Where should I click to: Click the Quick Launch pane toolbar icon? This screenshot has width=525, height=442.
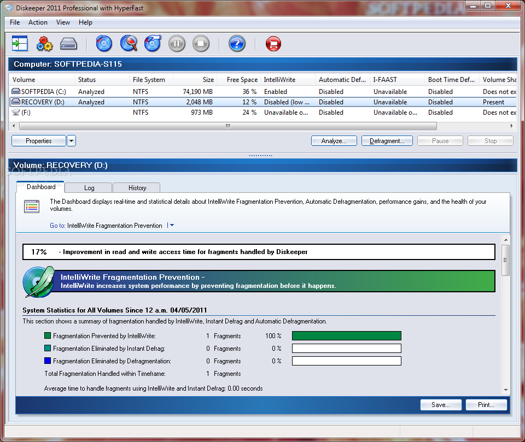pos(20,44)
